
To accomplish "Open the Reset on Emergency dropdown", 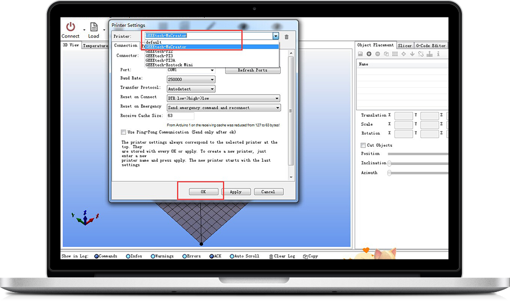I will pos(224,108).
